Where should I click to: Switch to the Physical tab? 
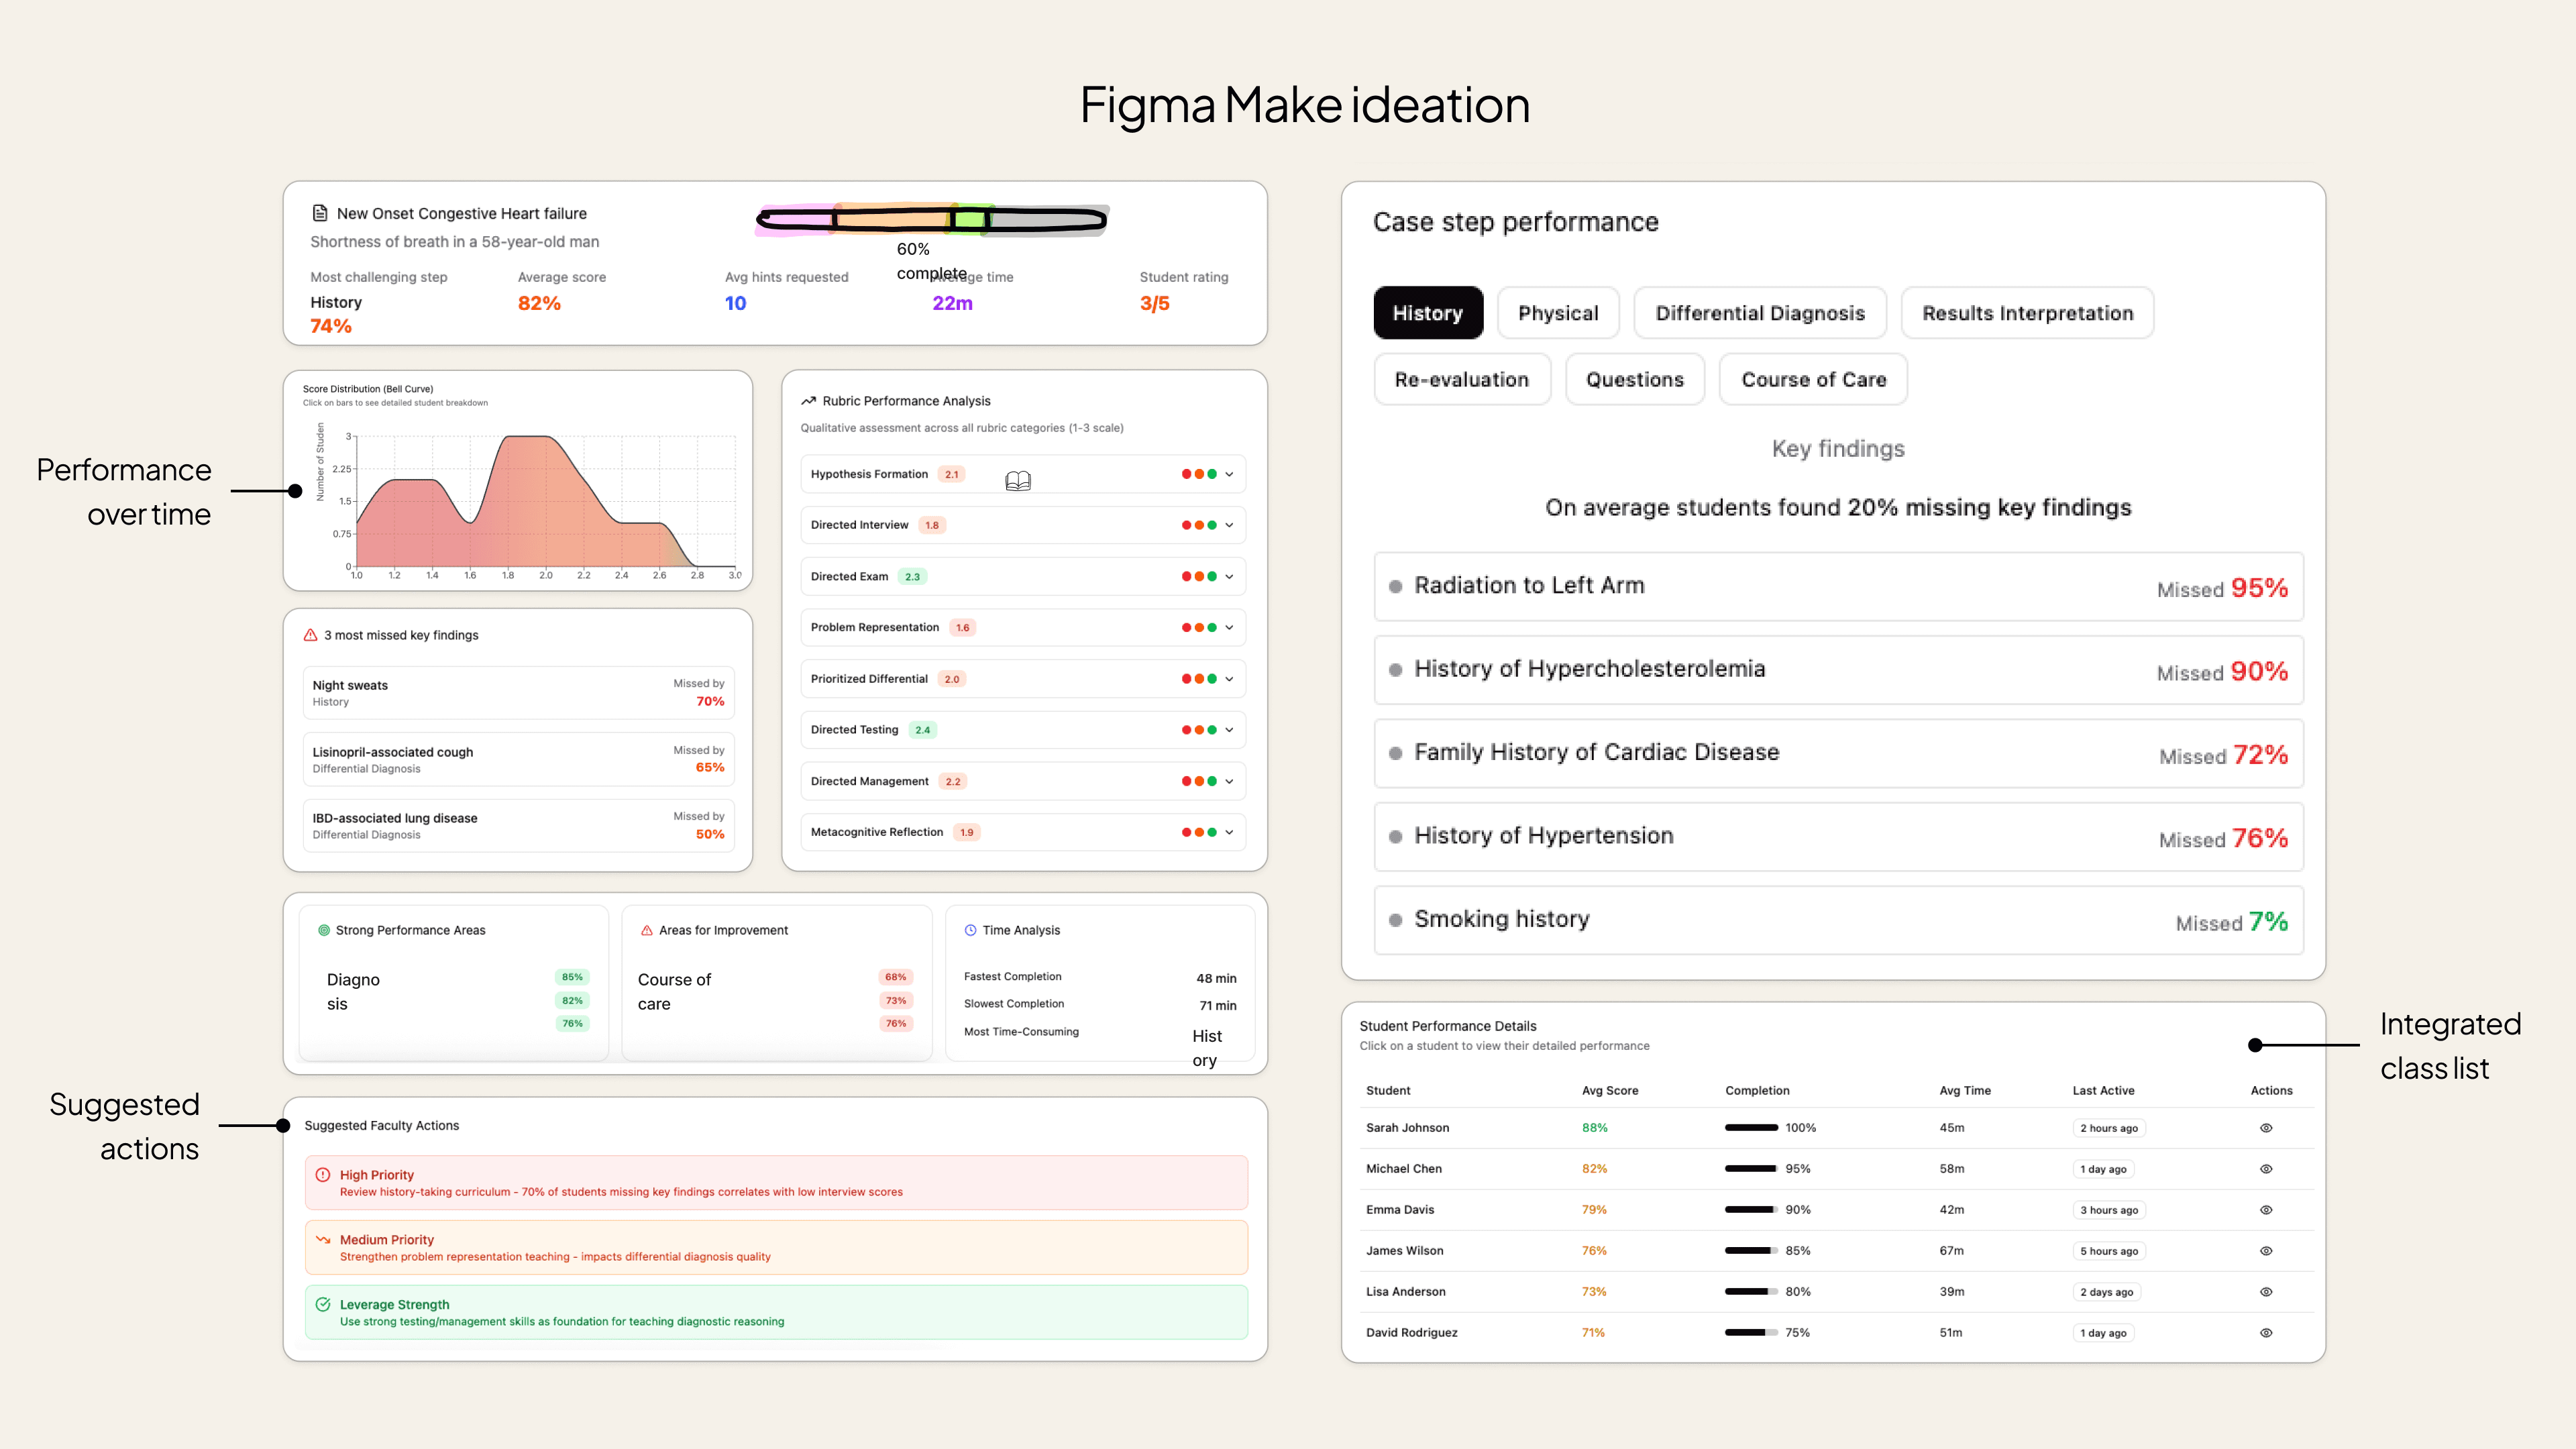(x=1557, y=313)
